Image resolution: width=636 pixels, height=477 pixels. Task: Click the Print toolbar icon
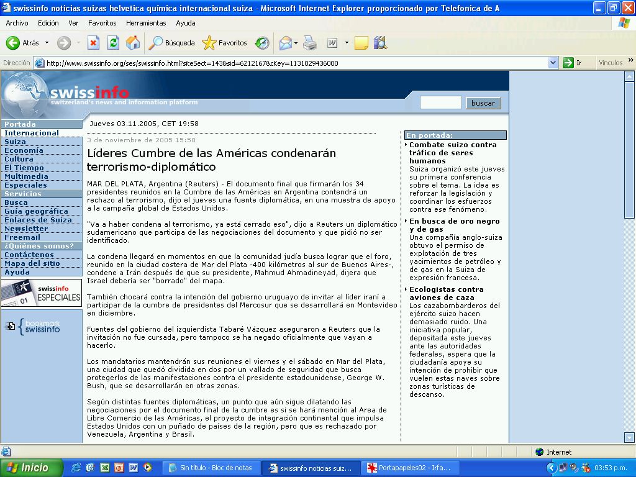pos(311,43)
